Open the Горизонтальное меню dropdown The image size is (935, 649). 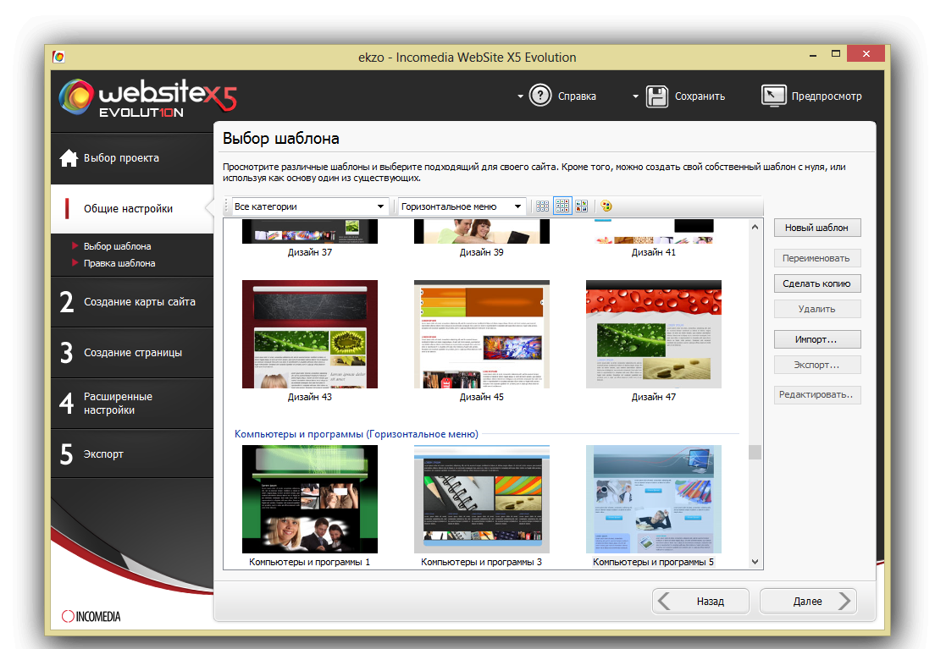[x=462, y=206]
